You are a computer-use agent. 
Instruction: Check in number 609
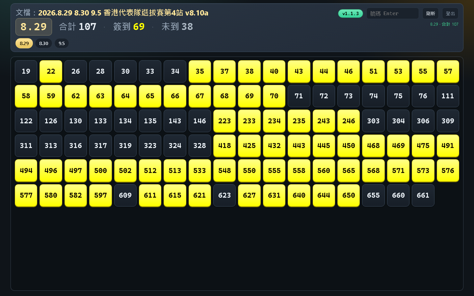(x=125, y=195)
